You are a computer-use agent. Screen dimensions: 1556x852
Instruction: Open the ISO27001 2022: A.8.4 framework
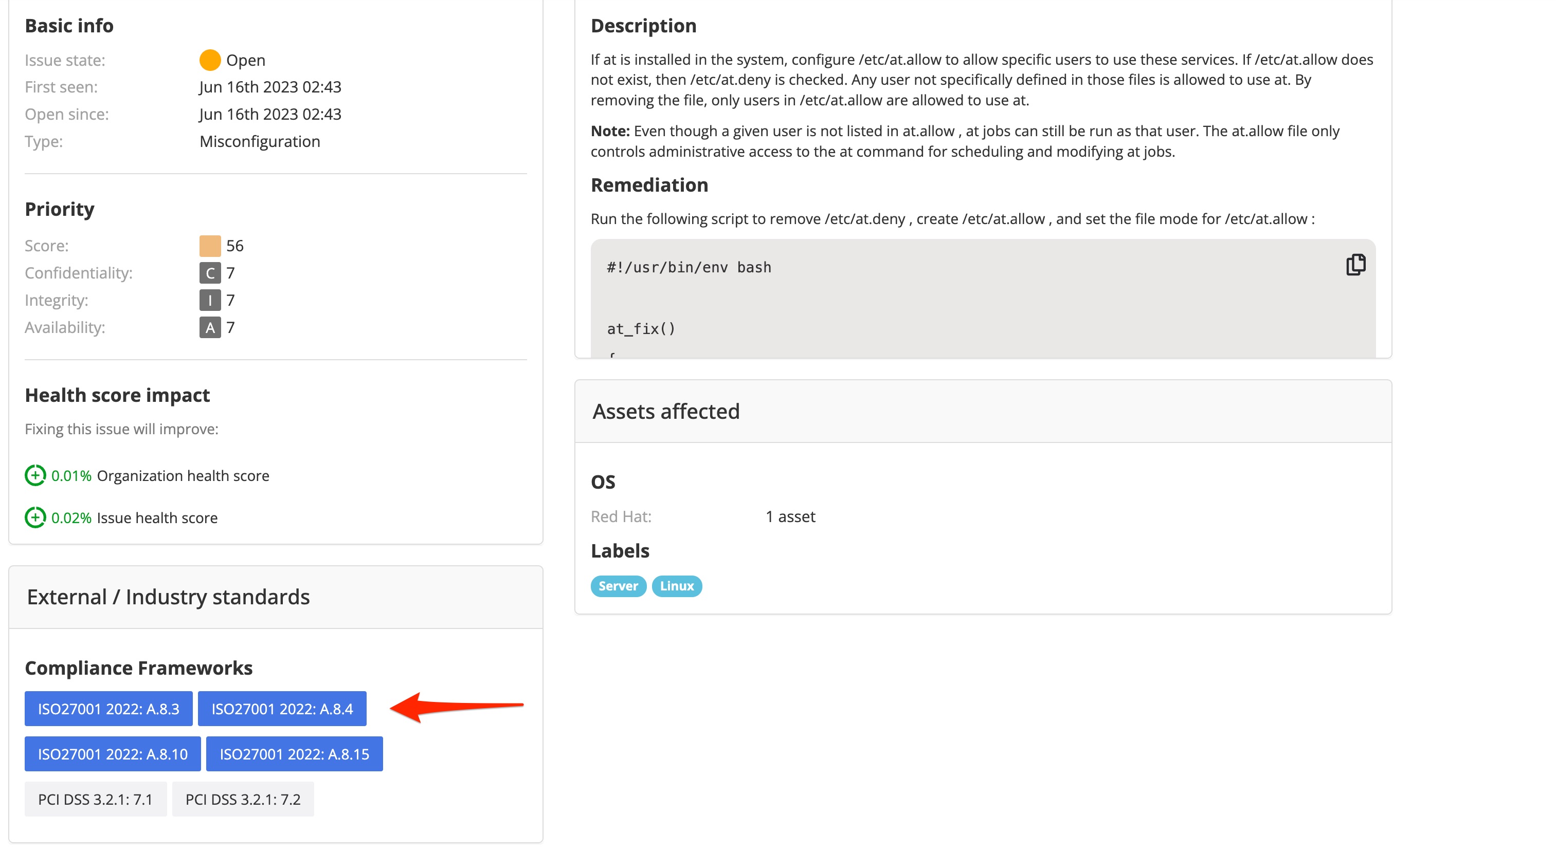[x=282, y=708]
